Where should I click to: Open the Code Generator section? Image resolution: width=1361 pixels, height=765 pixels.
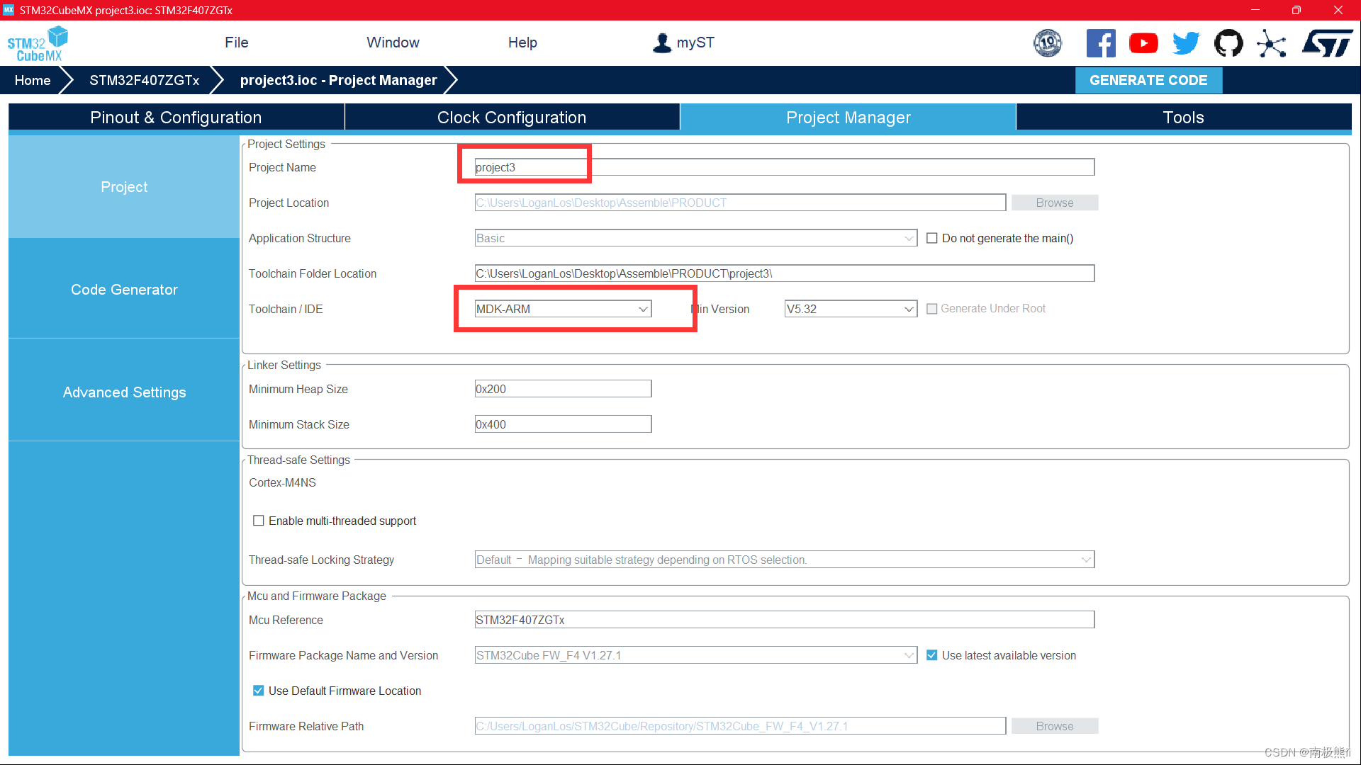click(x=124, y=290)
